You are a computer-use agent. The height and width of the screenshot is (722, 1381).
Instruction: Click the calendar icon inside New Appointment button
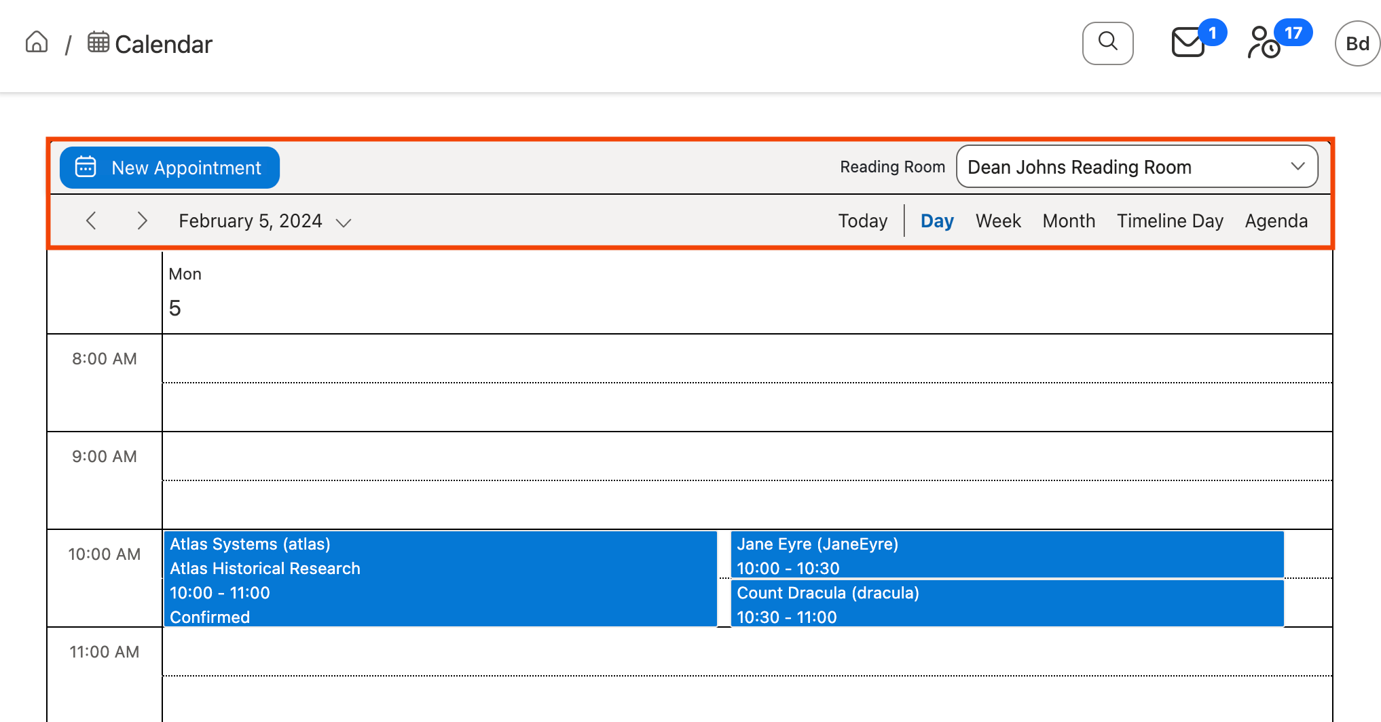[x=84, y=167]
